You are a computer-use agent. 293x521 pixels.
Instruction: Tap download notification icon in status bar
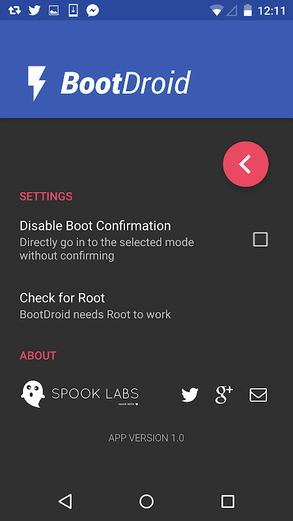(73, 10)
